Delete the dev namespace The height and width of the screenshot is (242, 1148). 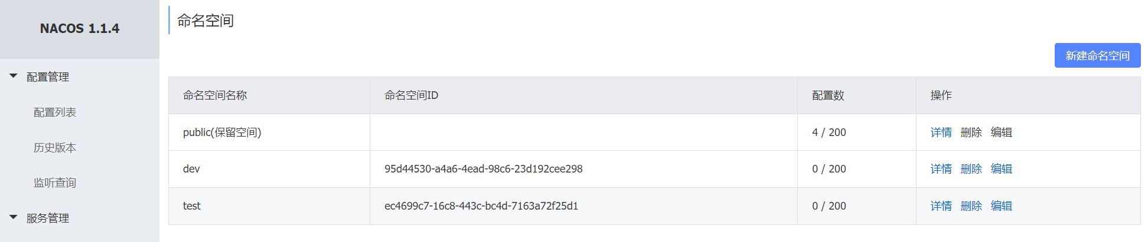coord(971,169)
